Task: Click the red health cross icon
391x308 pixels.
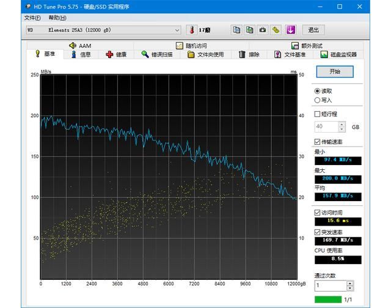Action: click(x=109, y=54)
